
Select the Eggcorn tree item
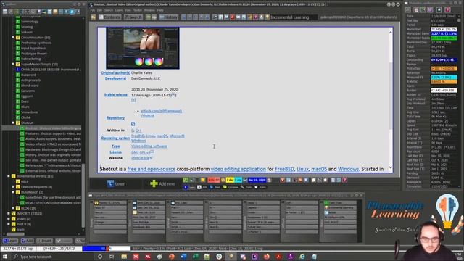27,96
